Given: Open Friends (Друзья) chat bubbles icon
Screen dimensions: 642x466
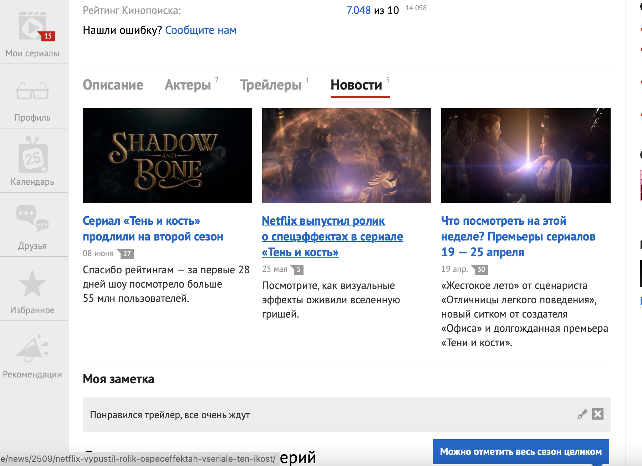Looking at the screenshot, I should click(32, 218).
